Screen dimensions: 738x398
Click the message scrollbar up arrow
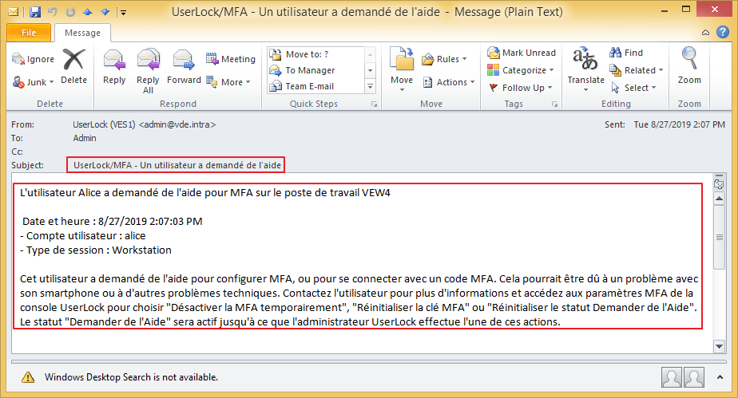point(719,199)
